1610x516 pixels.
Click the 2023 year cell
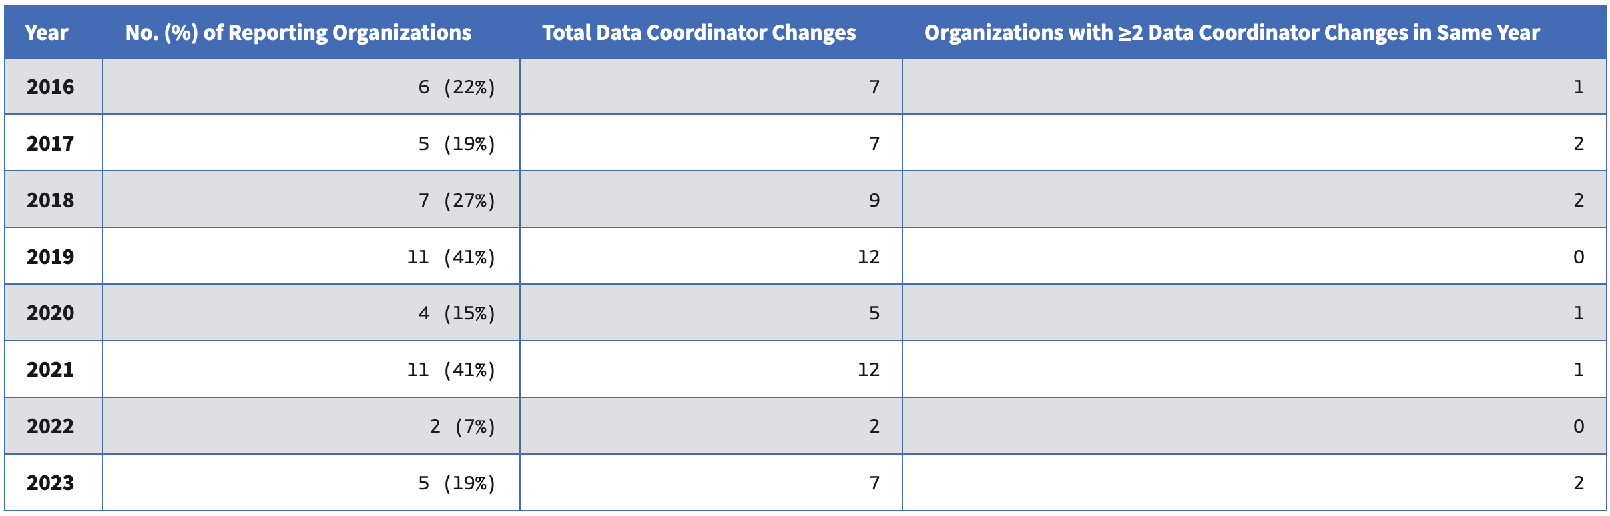pyautogui.click(x=51, y=483)
